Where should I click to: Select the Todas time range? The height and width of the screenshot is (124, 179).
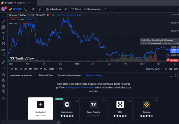pos(51,69)
